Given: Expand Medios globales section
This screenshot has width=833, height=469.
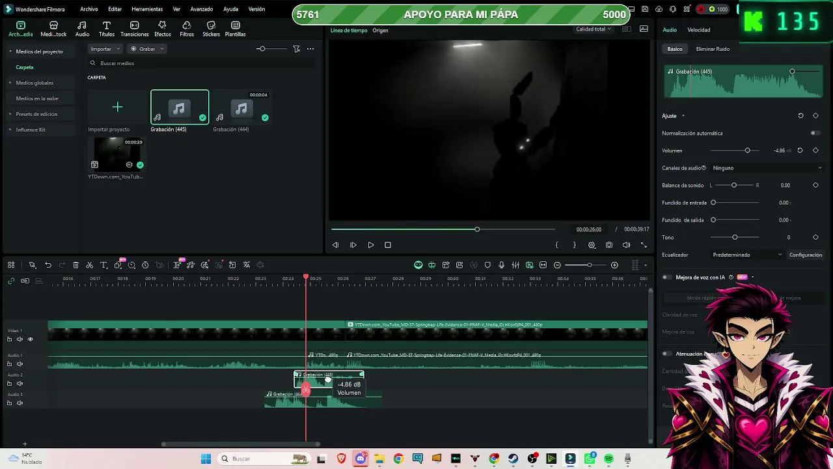Looking at the screenshot, I should [x=10, y=83].
